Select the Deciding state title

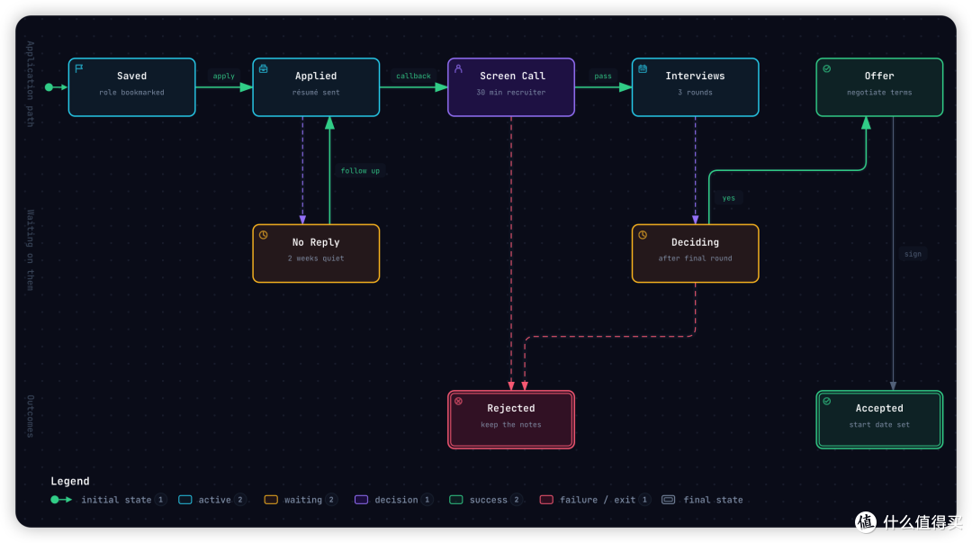695,242
